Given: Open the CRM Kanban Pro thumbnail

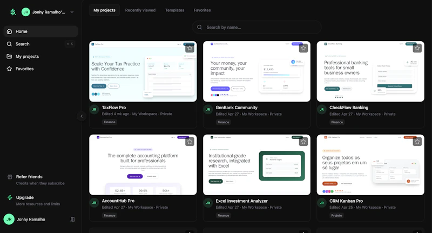Looking at the screenshot, I should coord(370,165).
